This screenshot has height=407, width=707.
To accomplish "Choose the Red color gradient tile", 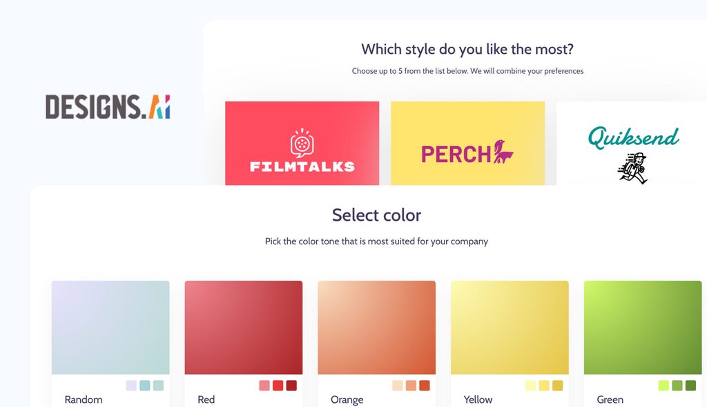I will 244,327.
